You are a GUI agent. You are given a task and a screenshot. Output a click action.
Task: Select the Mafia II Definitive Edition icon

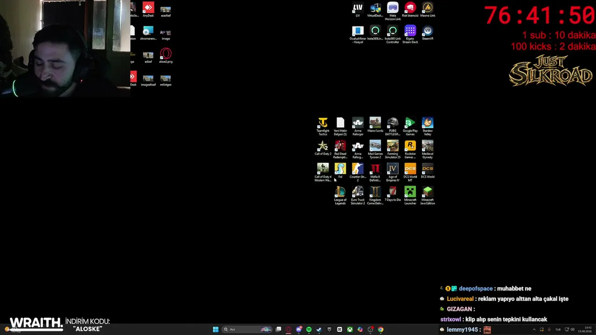click(375, 173)
